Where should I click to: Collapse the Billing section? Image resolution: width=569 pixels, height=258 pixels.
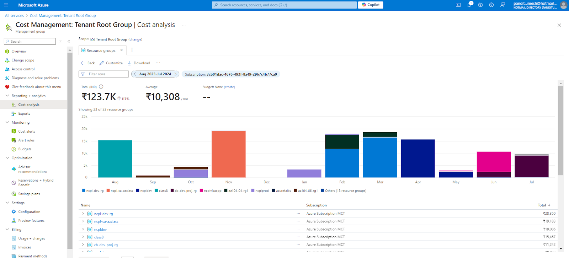pos(7,230)
